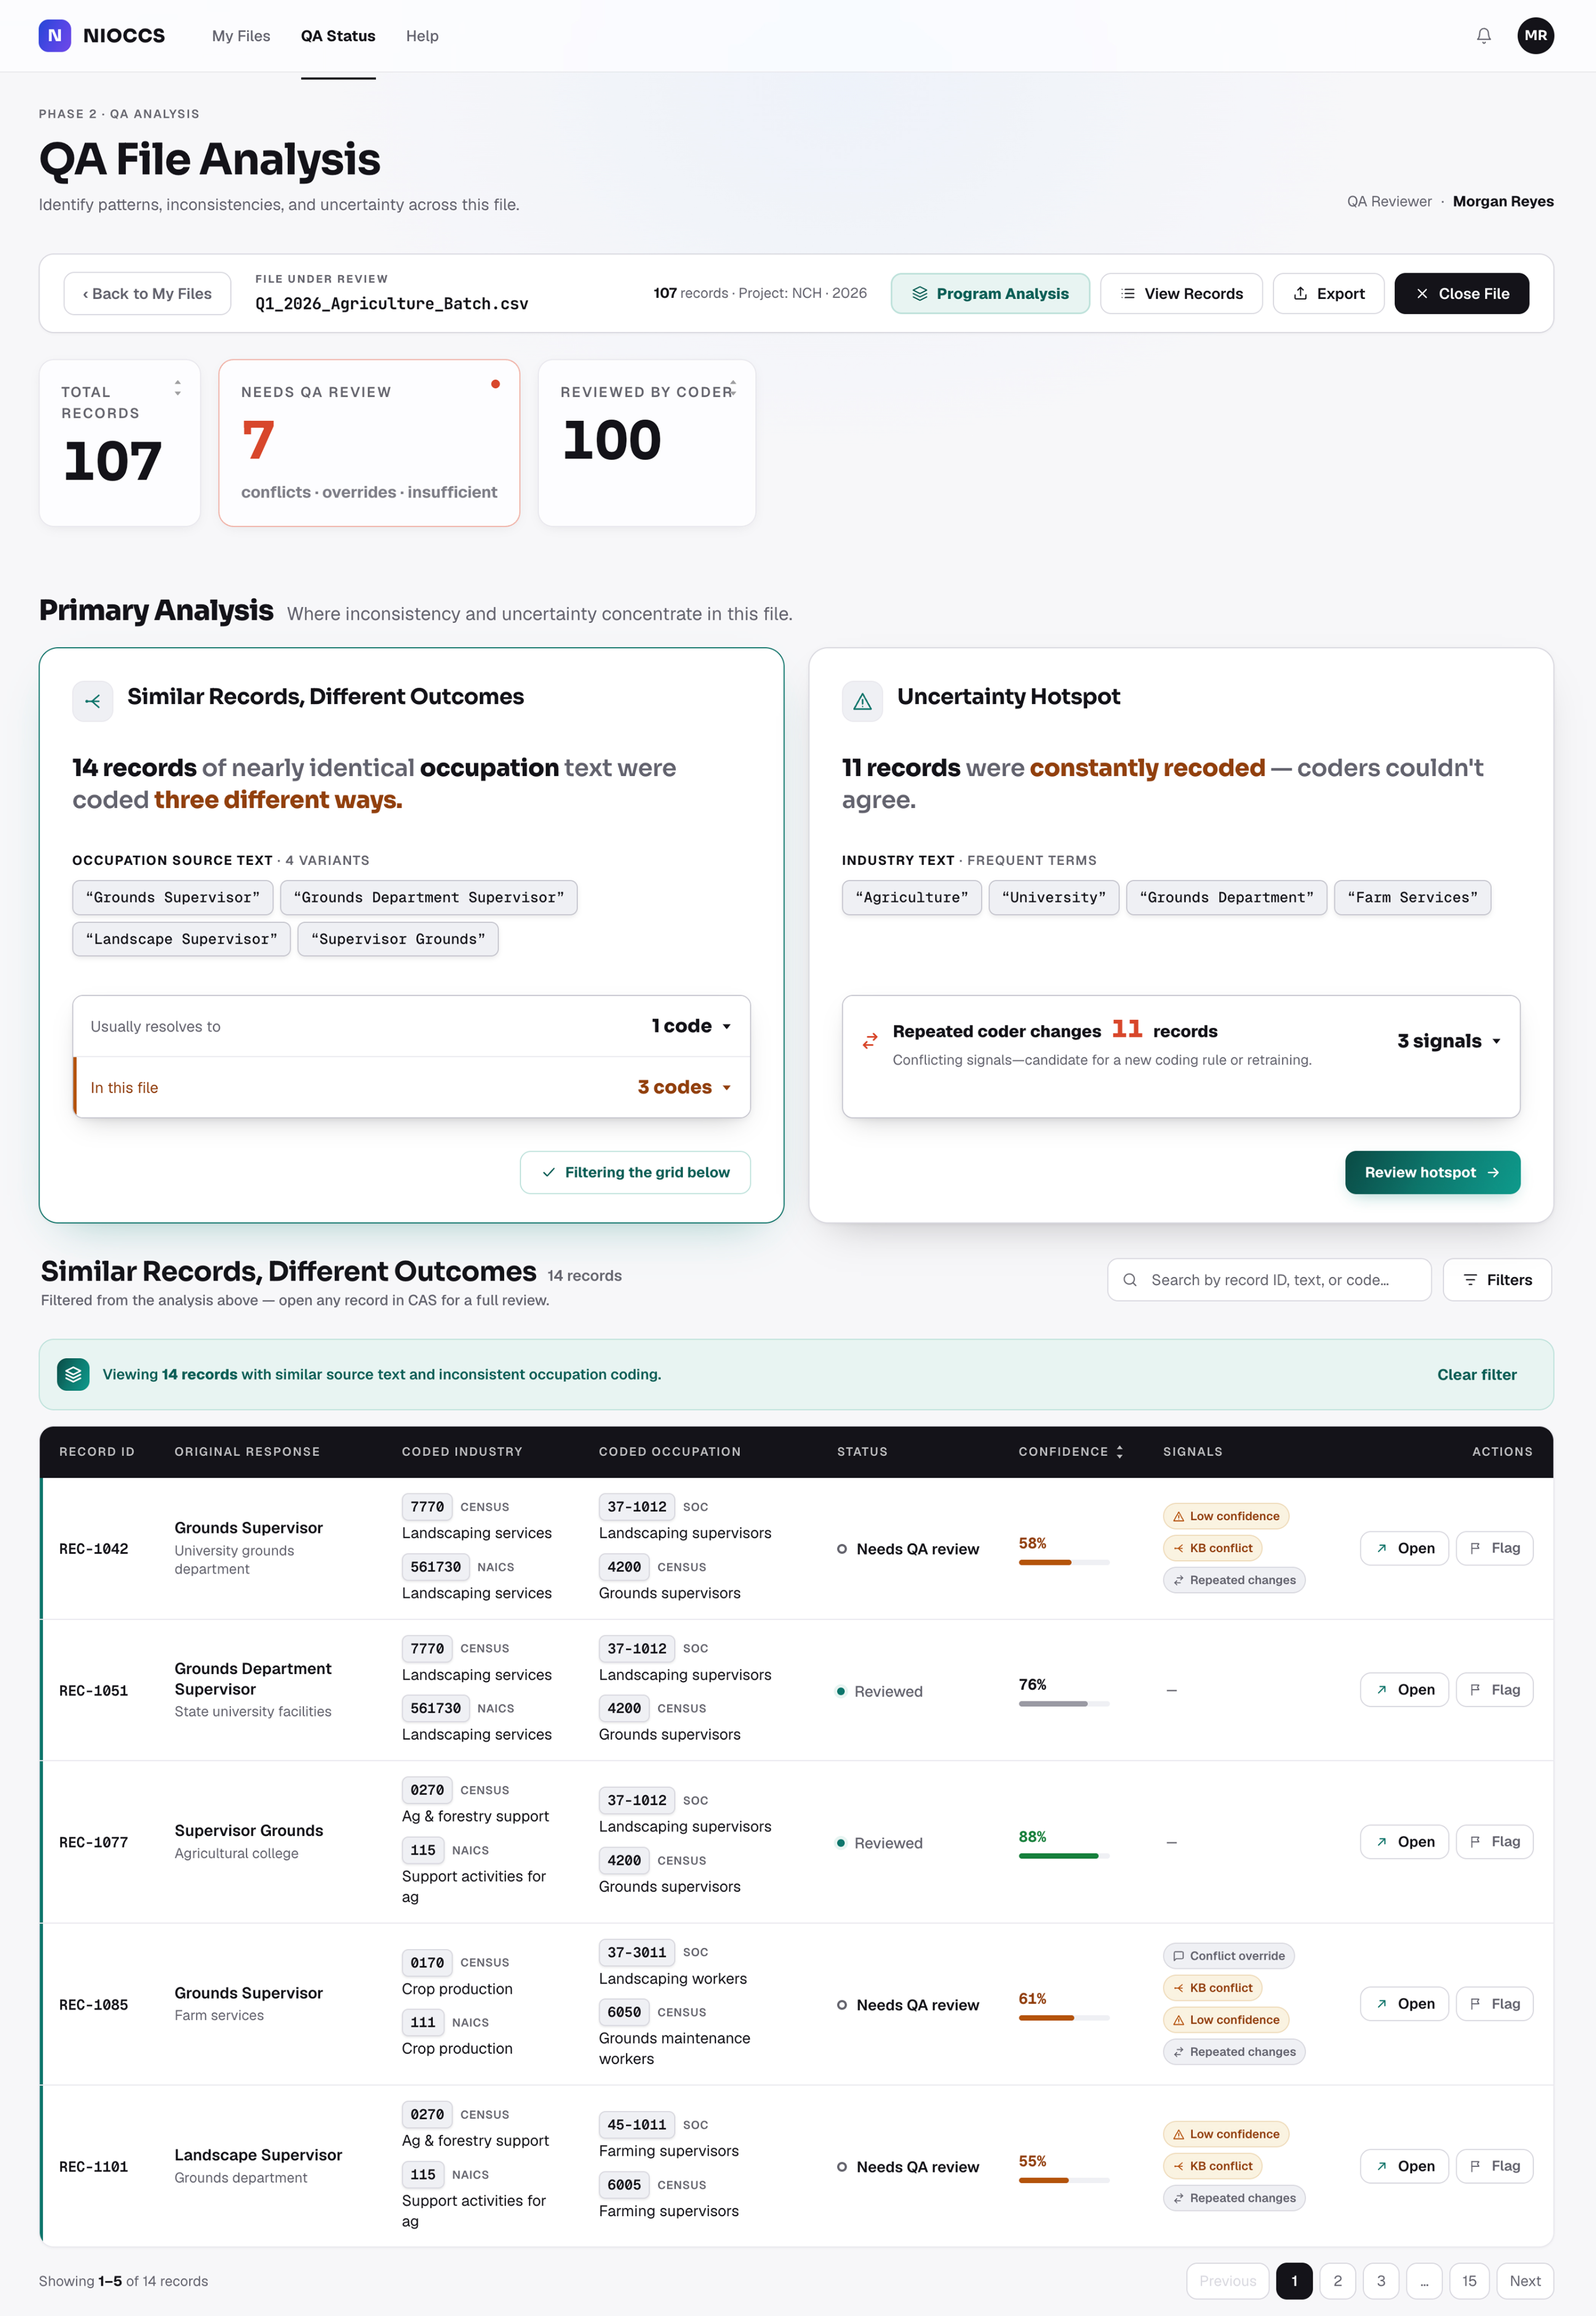Go back to My Files
The image size is (1596, 2316).
point(147,293)
